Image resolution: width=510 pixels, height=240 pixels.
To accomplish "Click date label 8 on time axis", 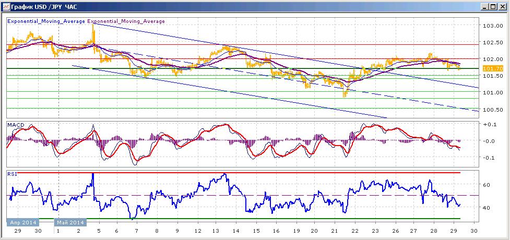I will (157, 231).
